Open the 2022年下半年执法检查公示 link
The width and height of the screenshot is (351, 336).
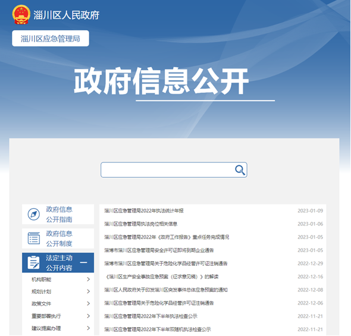click(x=151, y=316)
